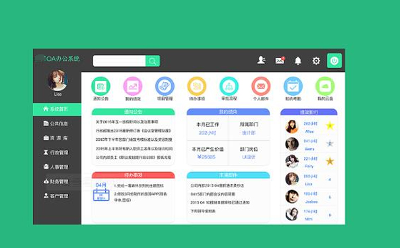The height and width of the screenshot is (248, 400).
Task: Click the green 通知公告 panel header
Action: pos(133,112)
